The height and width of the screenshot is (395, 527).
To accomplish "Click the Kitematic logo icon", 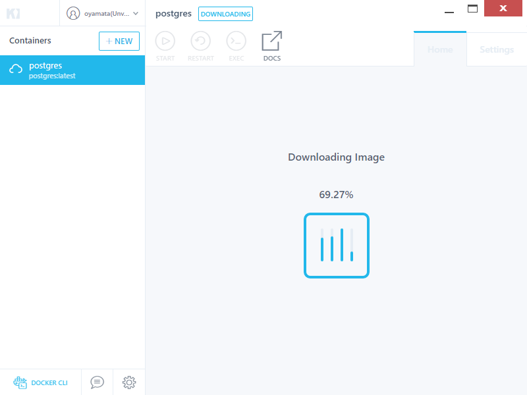I will (13, 13).
